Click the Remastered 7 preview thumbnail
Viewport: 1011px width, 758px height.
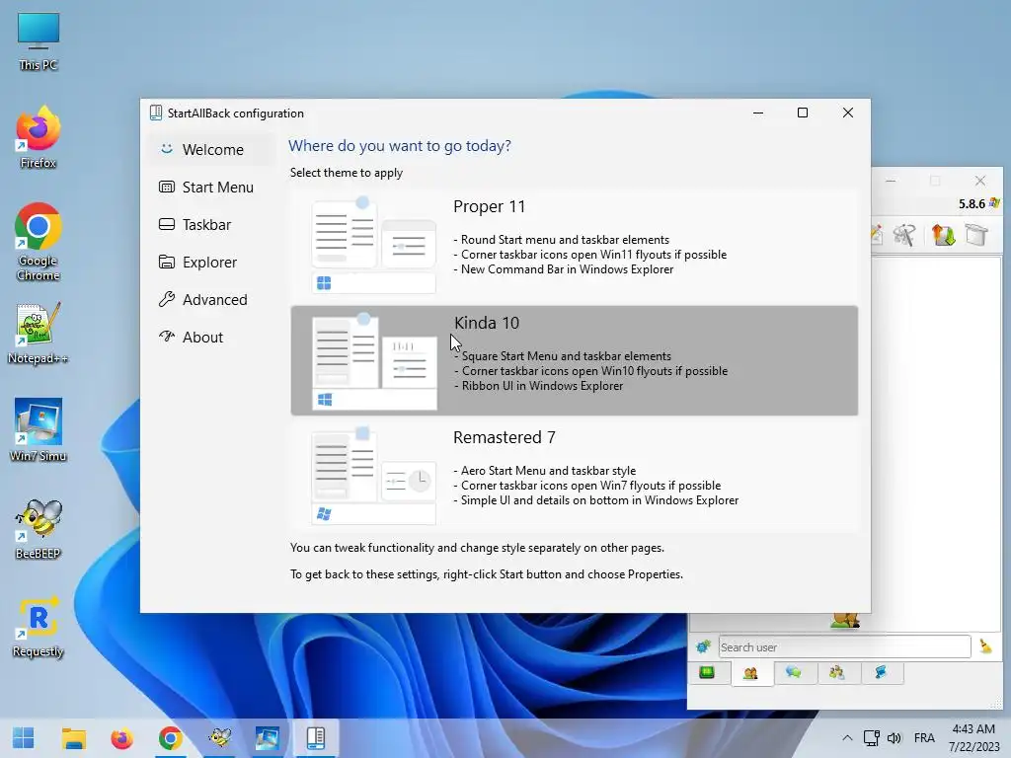(x=373, y=476)
